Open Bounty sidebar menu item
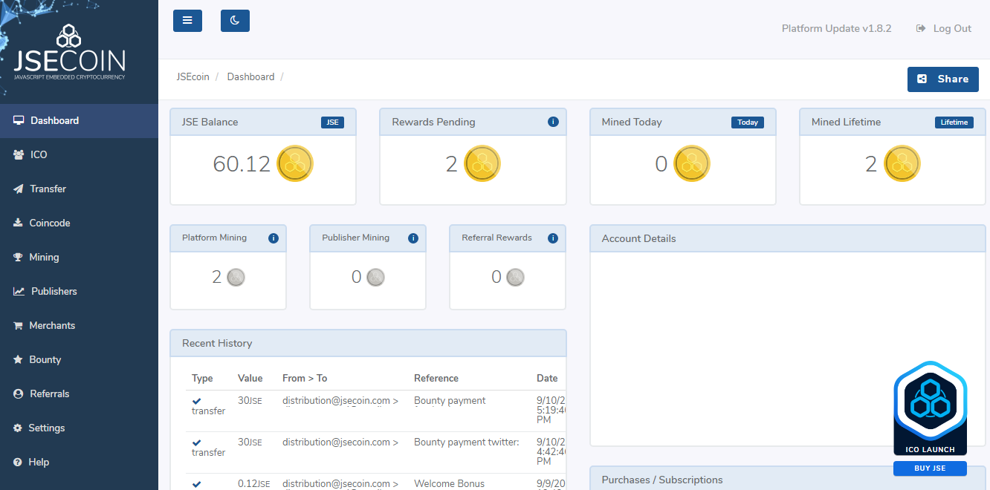990x490 pixels. click(x=79, y=359)
